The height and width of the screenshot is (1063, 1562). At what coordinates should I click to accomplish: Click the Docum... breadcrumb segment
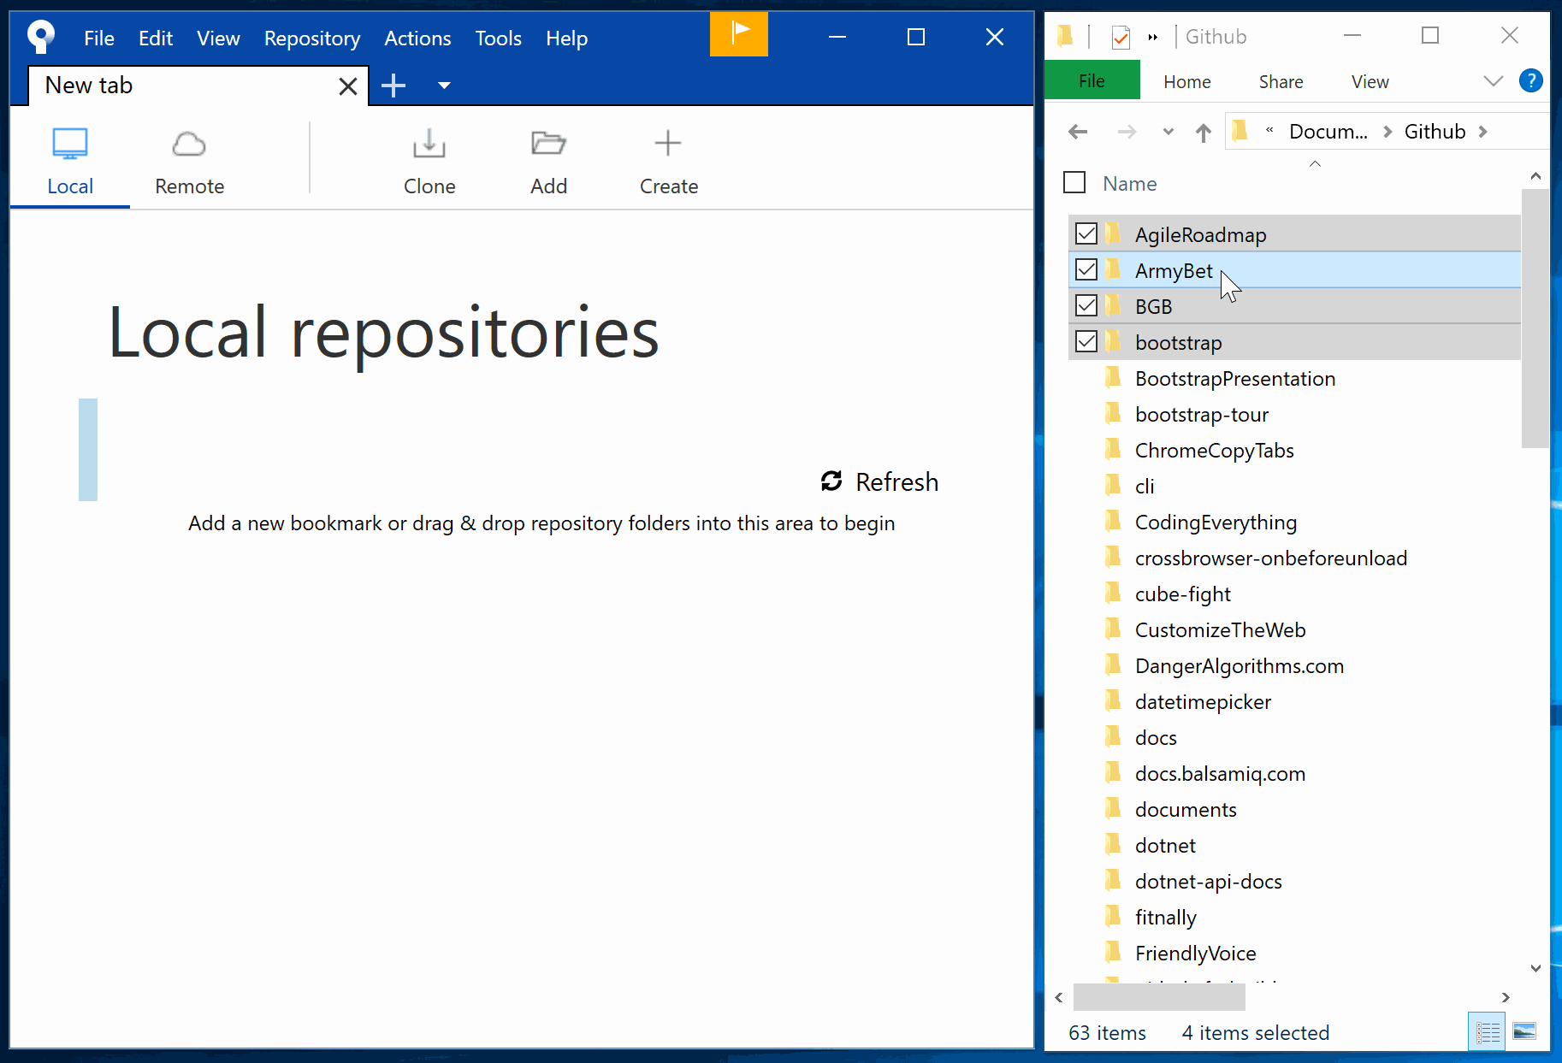click(x=1328, y=132)
